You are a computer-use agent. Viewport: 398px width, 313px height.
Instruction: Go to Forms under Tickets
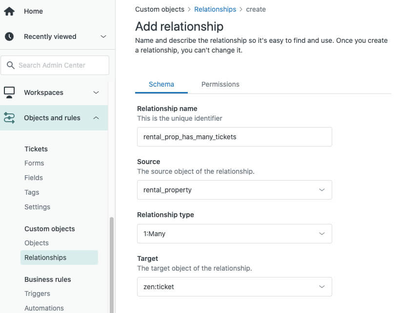tap(34, 163)
